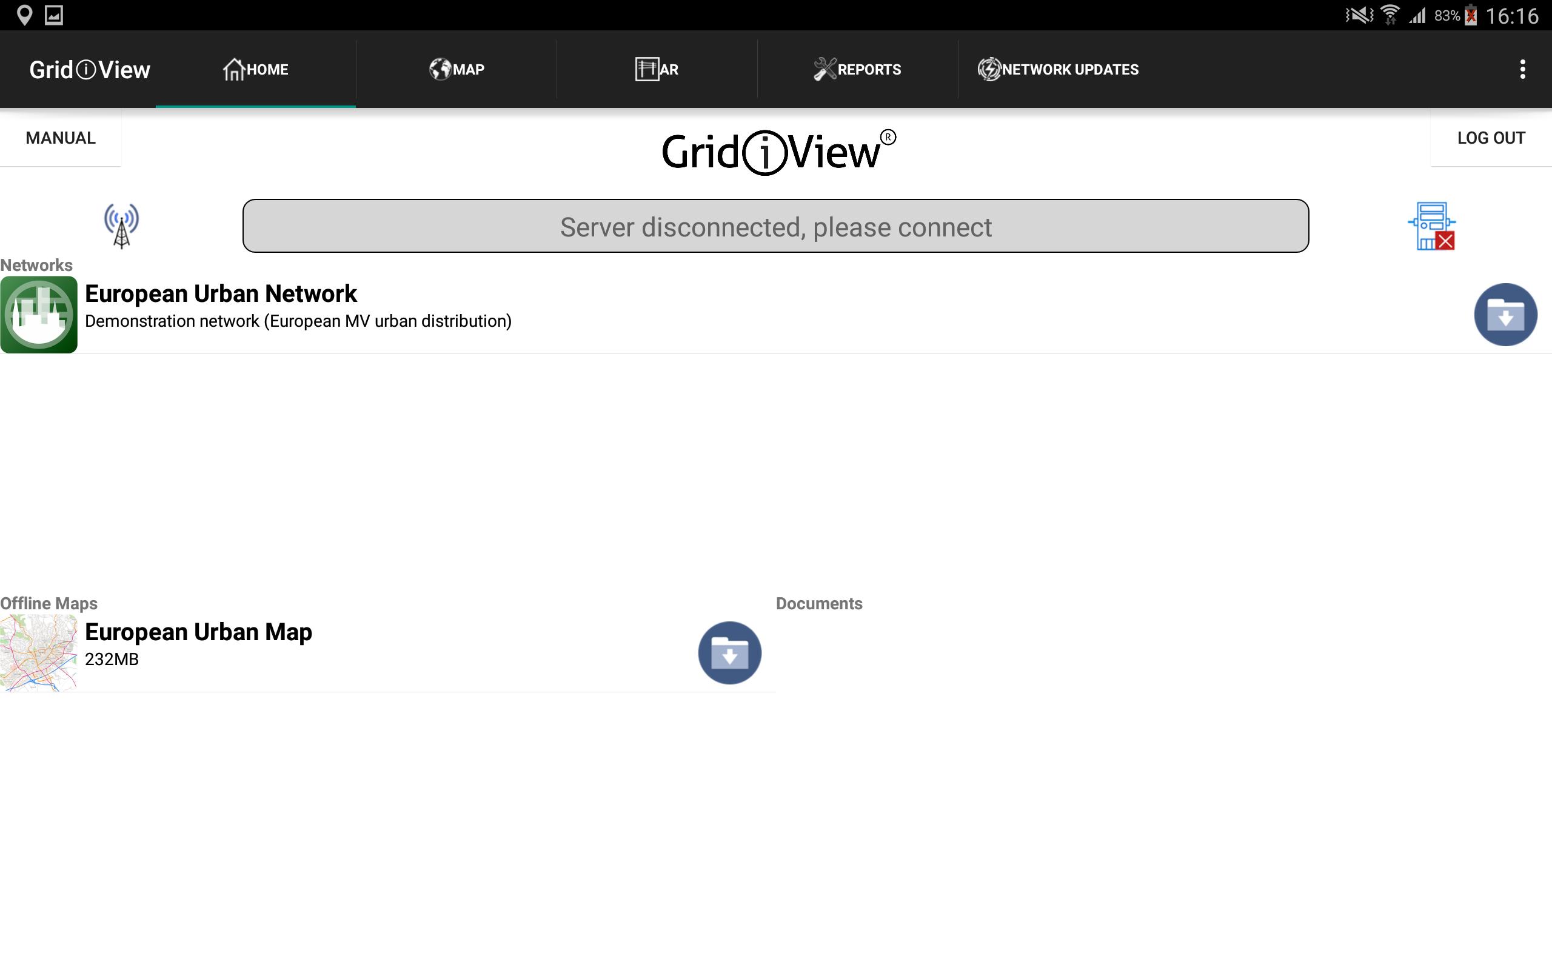This screenshot has height=970, width=1552.
Task: Click the Offline Maps section header
Action: tap(48, 604)
